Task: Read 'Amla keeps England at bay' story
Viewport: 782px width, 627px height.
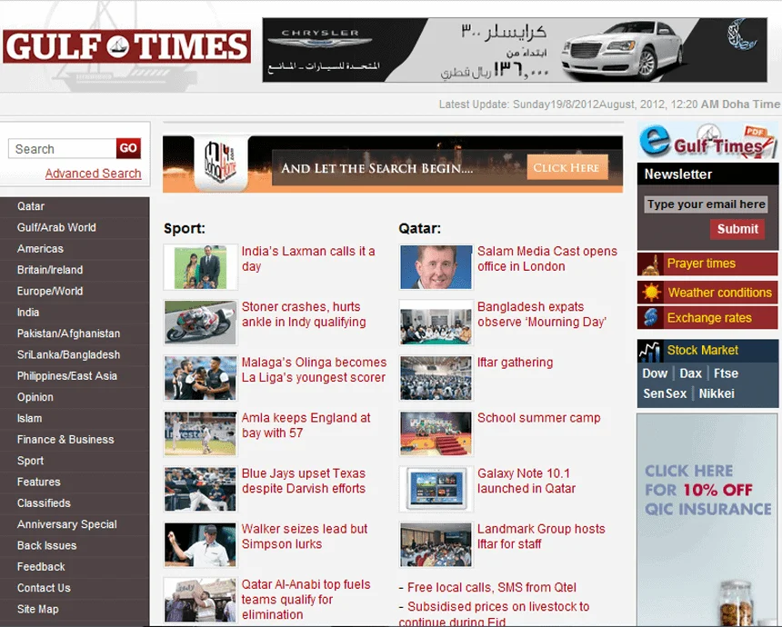Action: point(306,425)
